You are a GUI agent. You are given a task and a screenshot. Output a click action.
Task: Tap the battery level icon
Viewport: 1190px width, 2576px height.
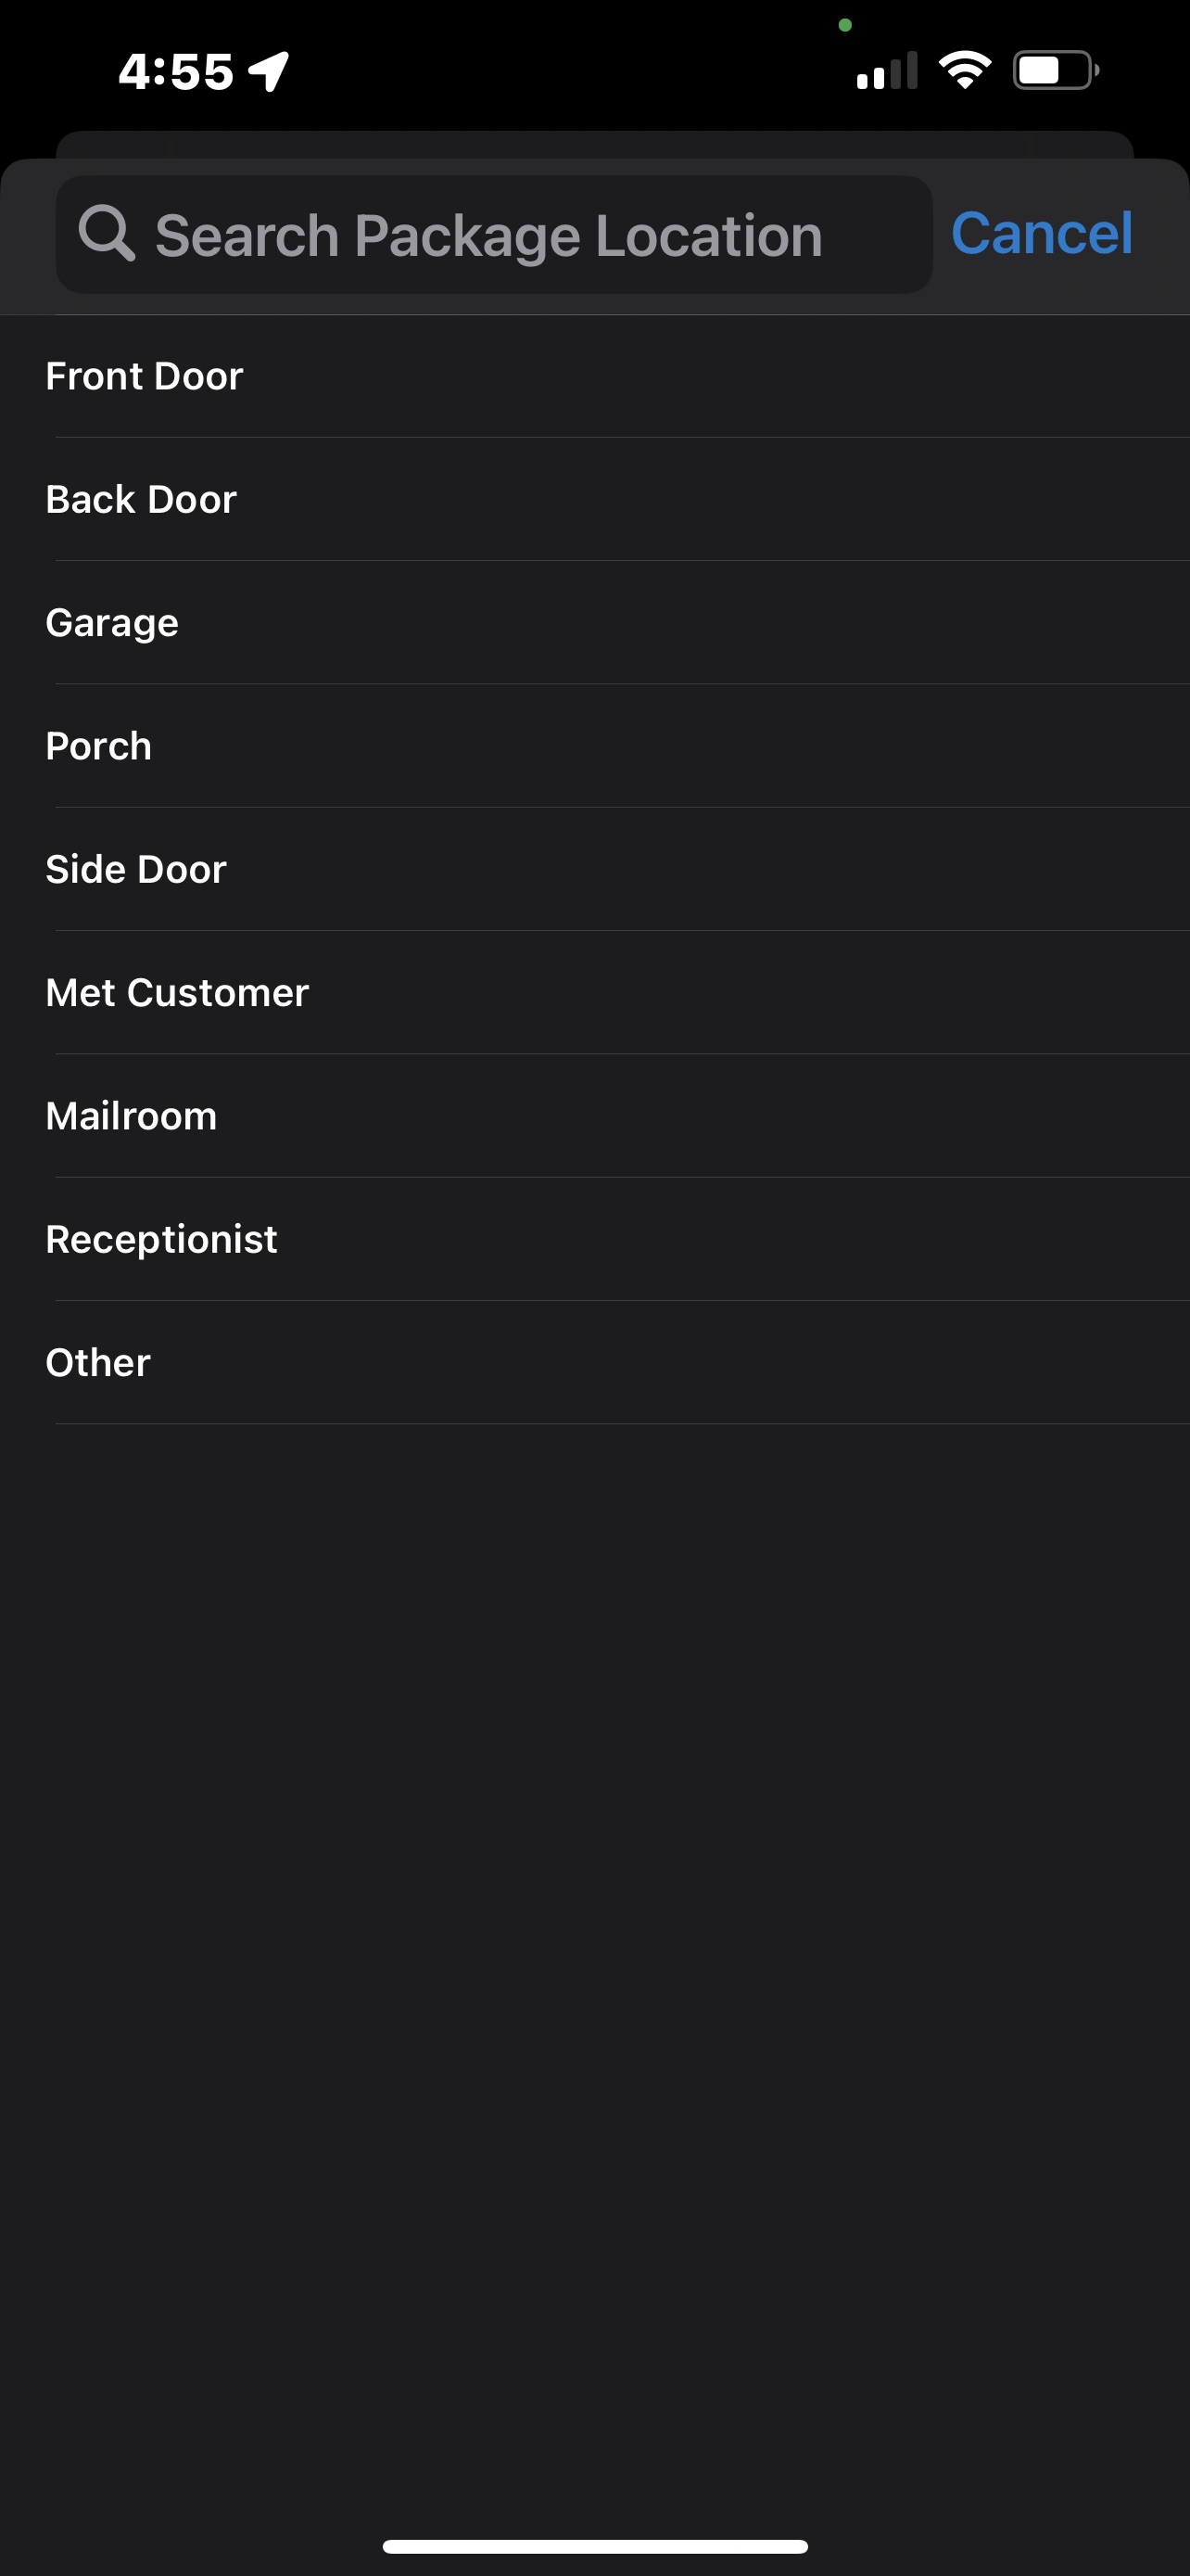coord(1055,70)
